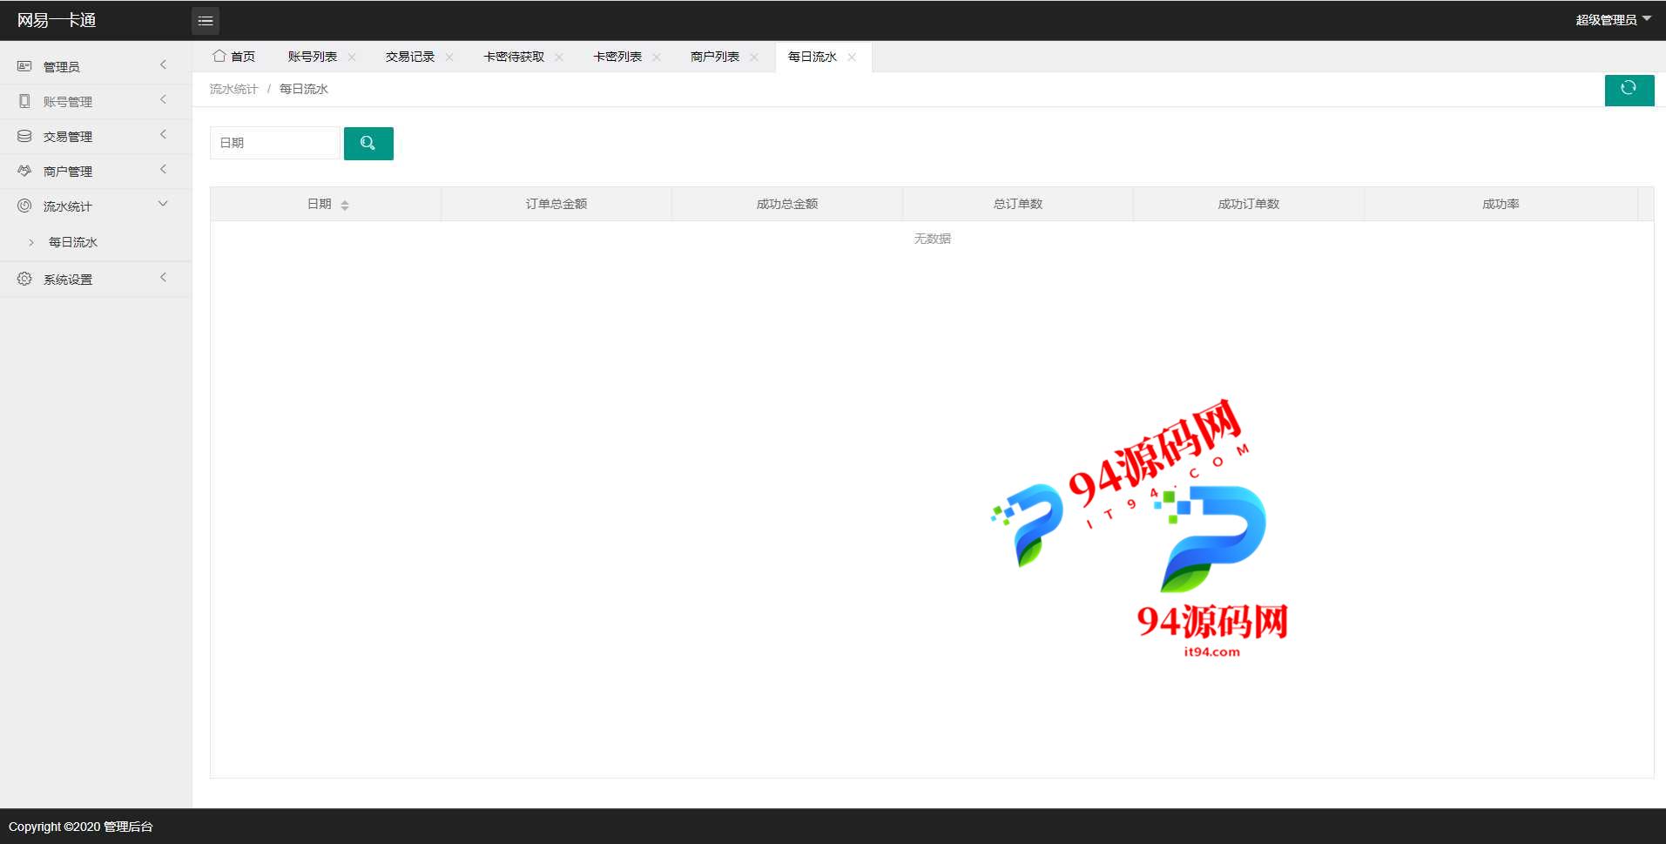Close the 每日流水 tab
Image resolution: width=1666 pixels, height=844 pixels.
tap(852, 57)
